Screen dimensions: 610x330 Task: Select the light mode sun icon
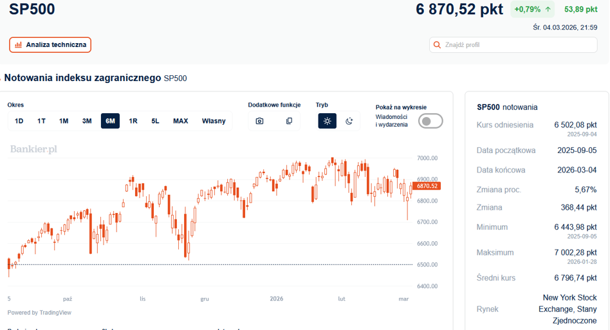click(327, 121)
